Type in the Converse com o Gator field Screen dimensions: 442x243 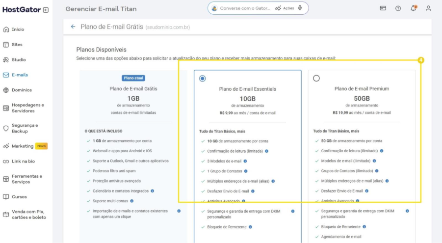point(245,8)
